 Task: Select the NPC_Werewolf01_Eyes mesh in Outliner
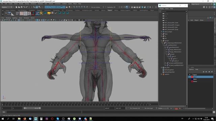(x=171, y=27)
